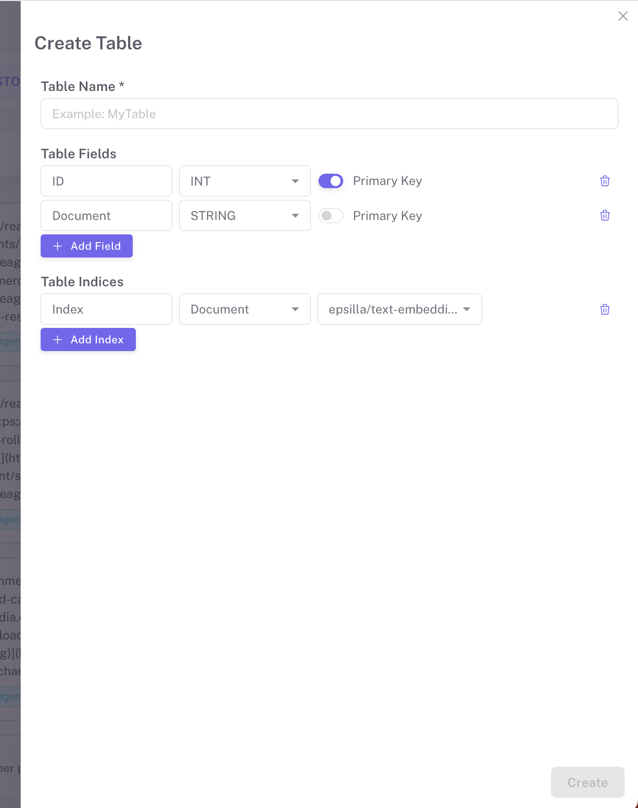
Task: Click the plus icon in Add Field
Action: point(58,246)
